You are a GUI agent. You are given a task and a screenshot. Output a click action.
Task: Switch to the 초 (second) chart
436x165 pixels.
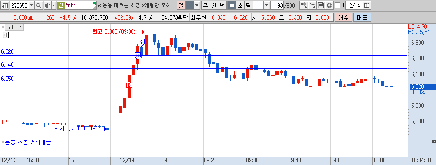[240, 5]
